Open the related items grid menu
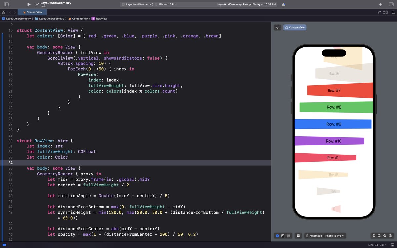The image size is (397, 248). [4, 12]
